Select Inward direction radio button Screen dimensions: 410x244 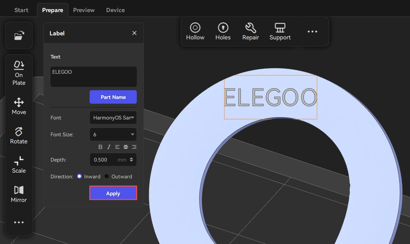(80, 176)
